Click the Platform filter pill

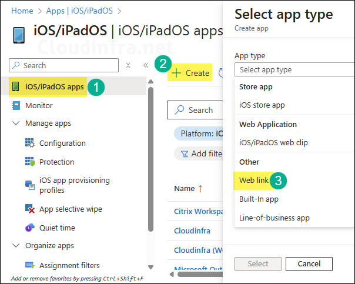[198, 133]
